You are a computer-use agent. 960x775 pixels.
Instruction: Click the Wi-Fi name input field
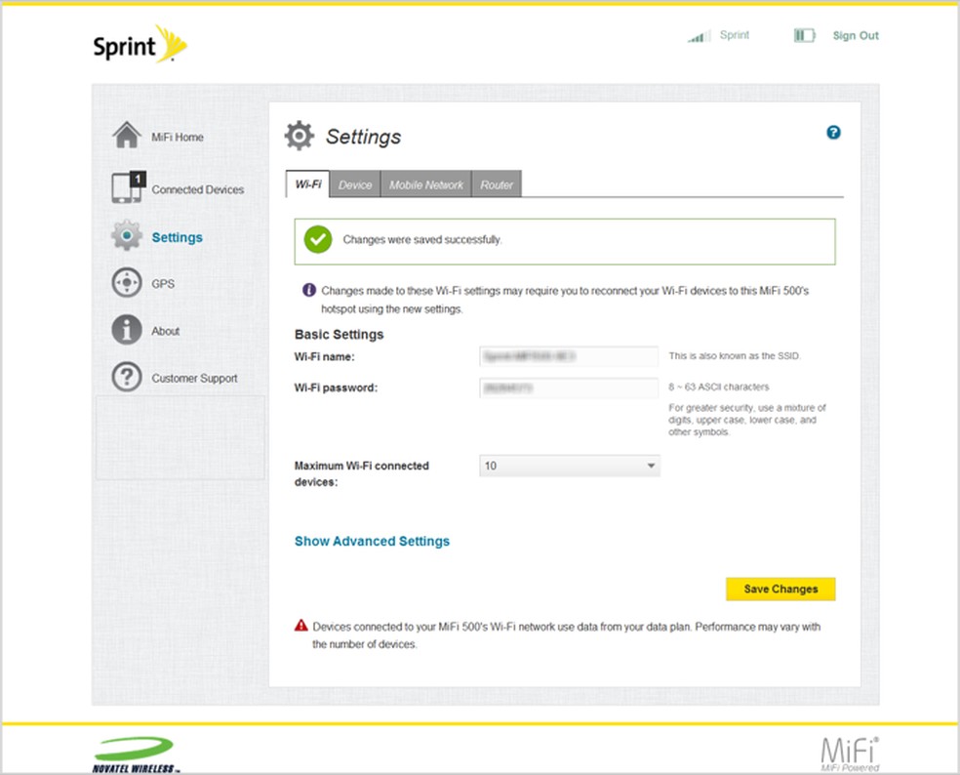click(569, 356)
